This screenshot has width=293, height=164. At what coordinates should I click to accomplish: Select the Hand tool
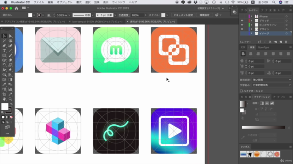[x=4, y=99]
